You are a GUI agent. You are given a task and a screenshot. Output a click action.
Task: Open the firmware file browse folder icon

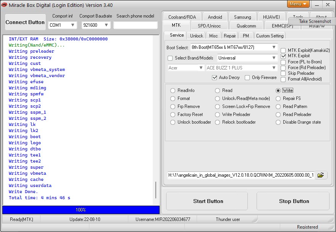(x=321, y=175)
